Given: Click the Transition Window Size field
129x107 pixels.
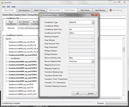Looking at the screenshot, I should 82,75.
